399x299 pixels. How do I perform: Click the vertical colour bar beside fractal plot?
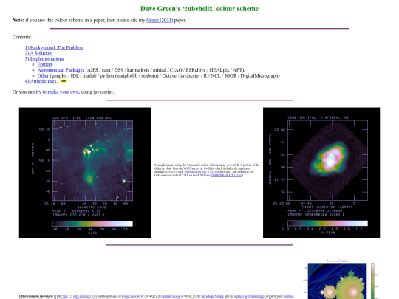373,281
